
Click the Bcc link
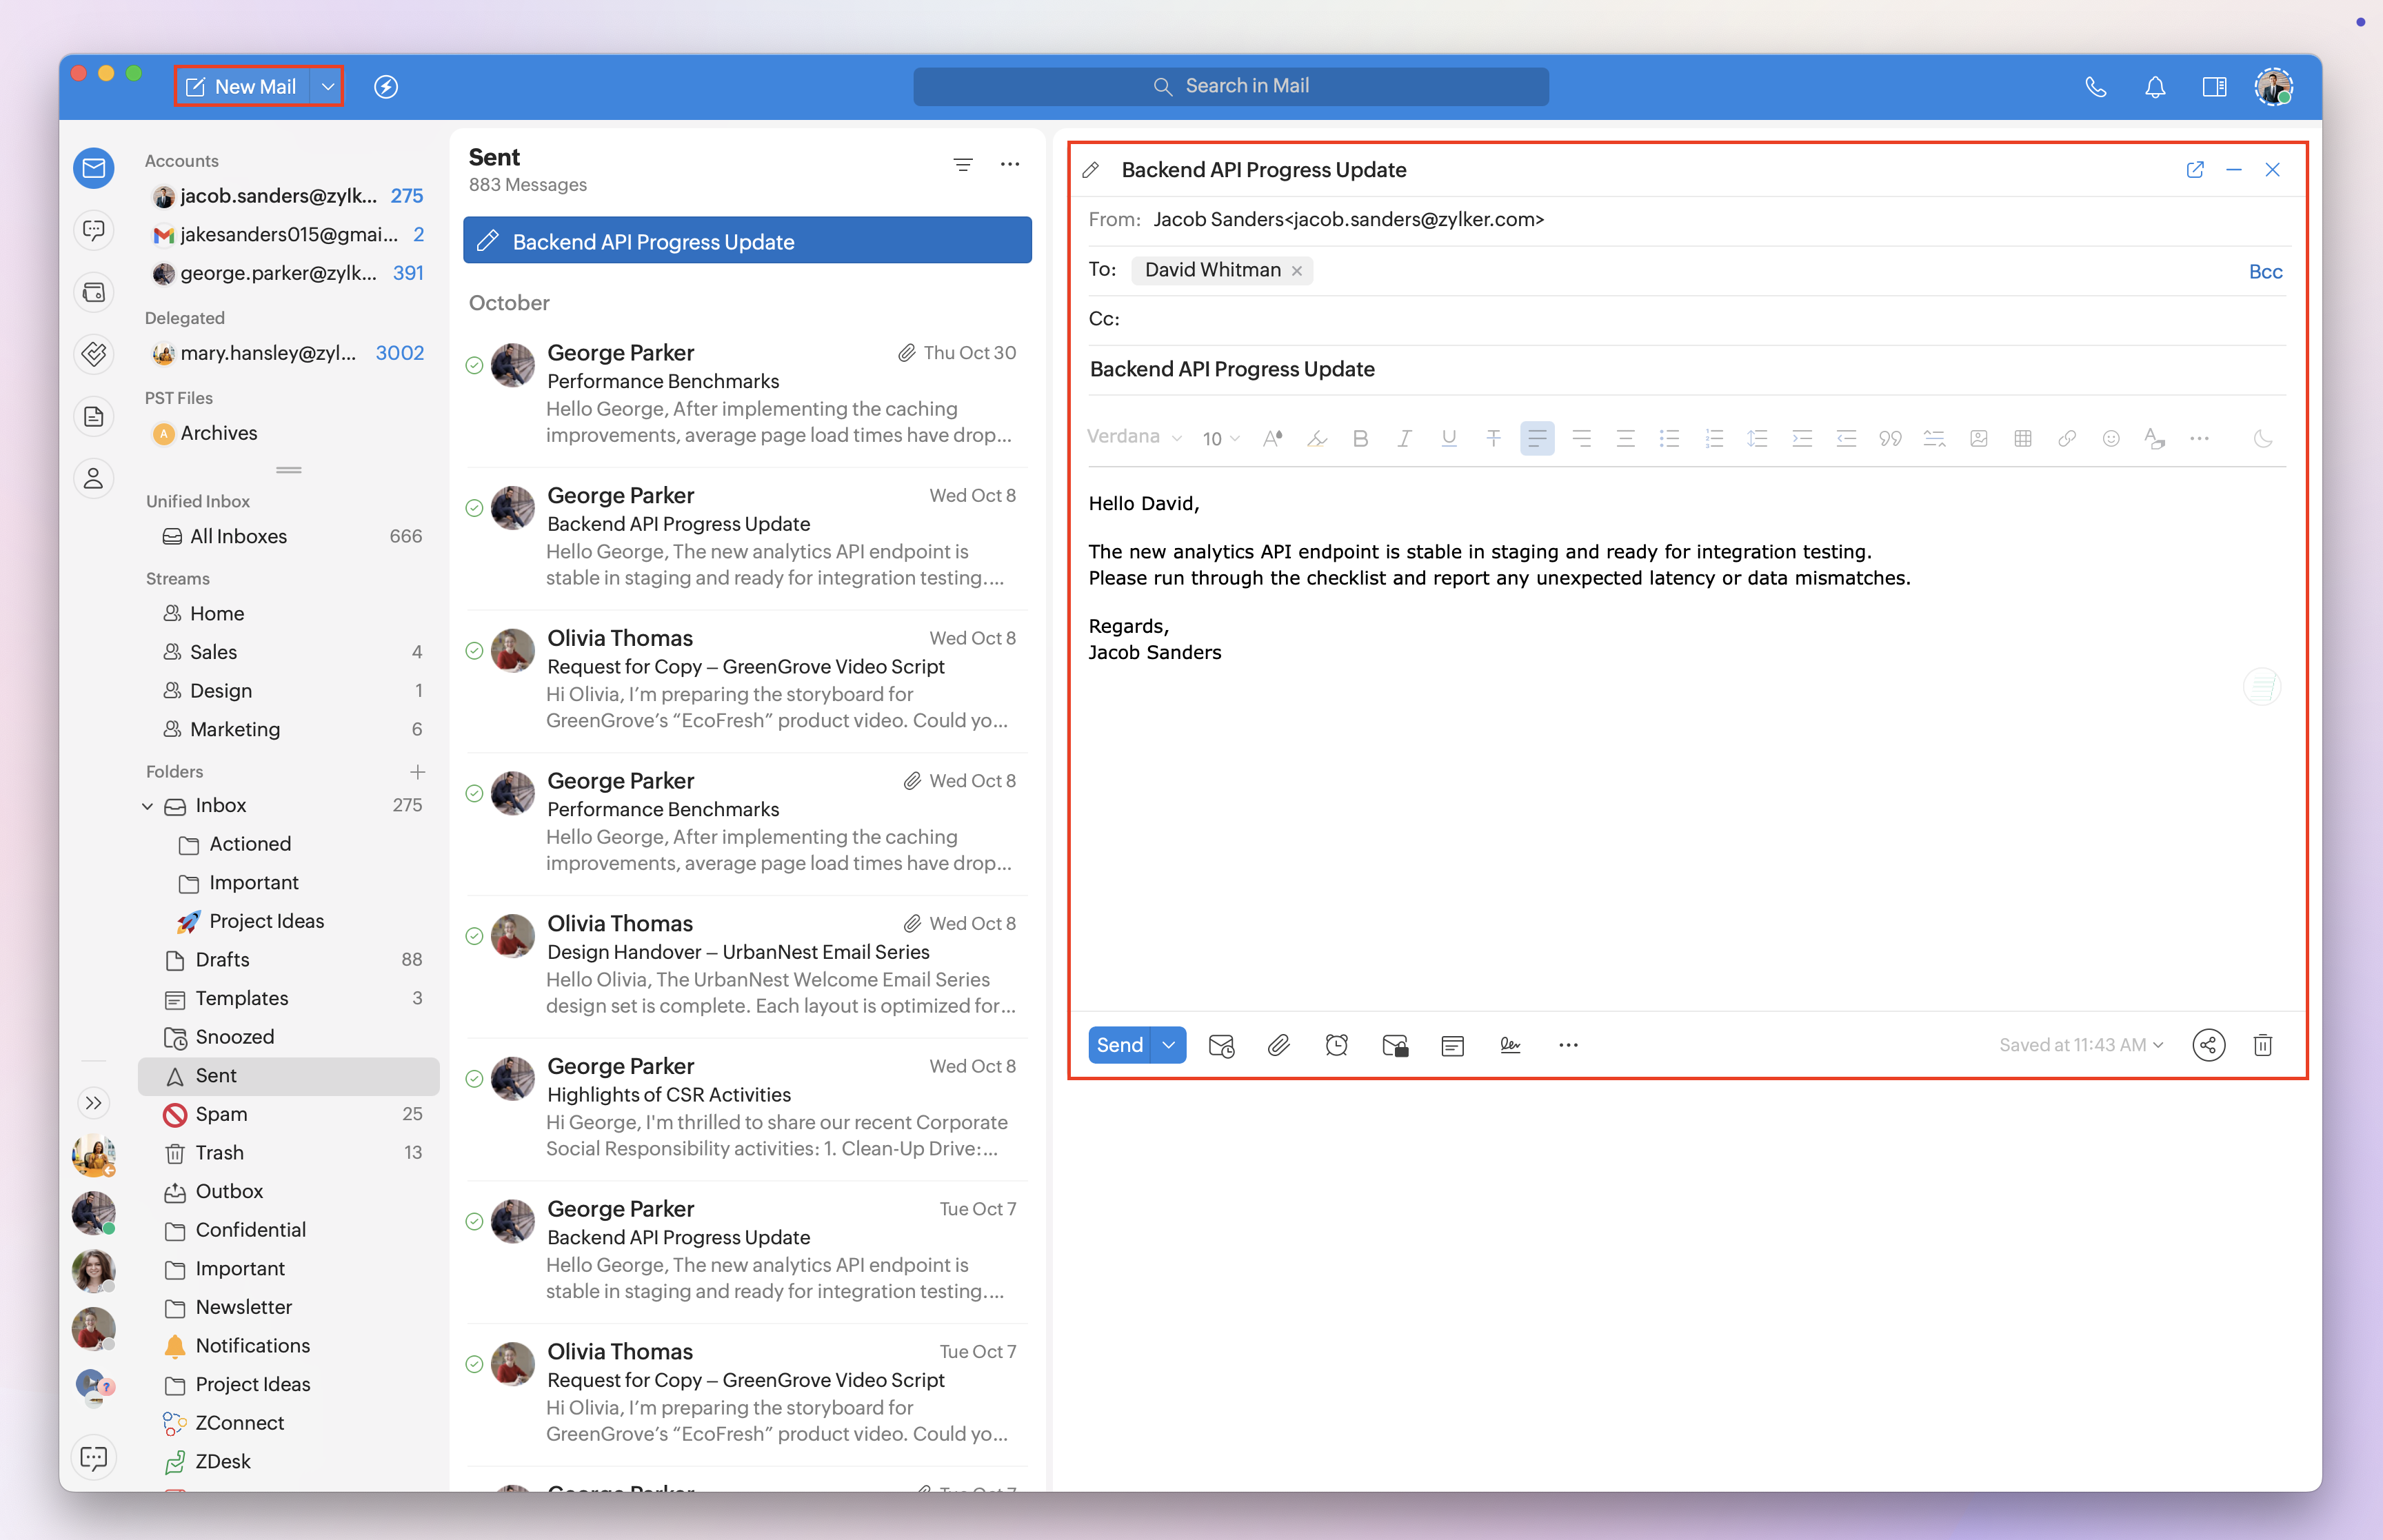coord(2265,272)
